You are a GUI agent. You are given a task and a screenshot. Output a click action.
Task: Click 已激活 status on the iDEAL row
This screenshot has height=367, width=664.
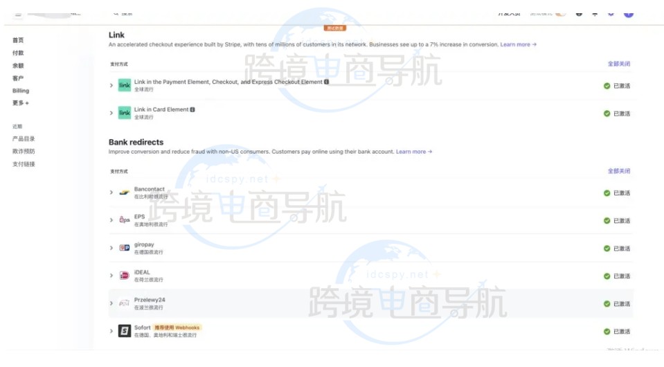point(617,276)
